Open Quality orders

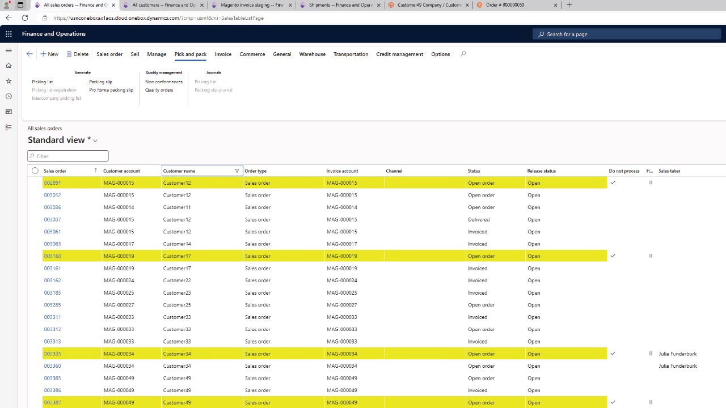coord(159,90)
